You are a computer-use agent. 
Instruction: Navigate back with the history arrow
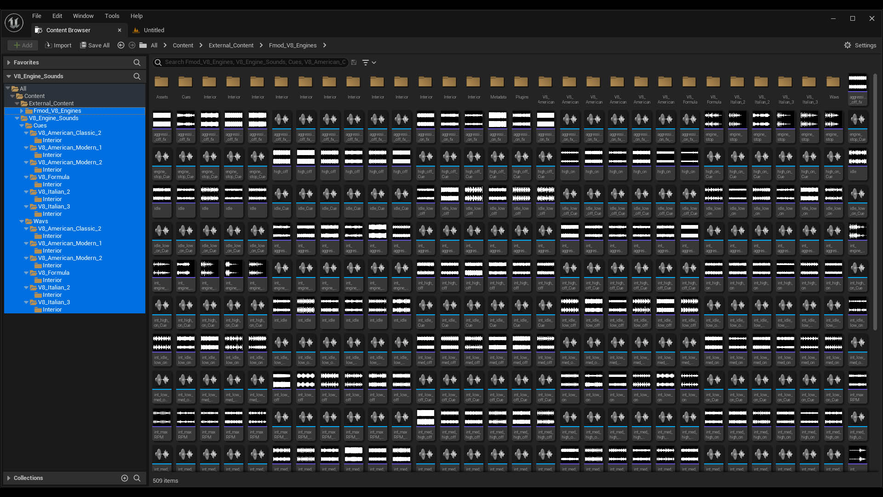coord(121,45)
